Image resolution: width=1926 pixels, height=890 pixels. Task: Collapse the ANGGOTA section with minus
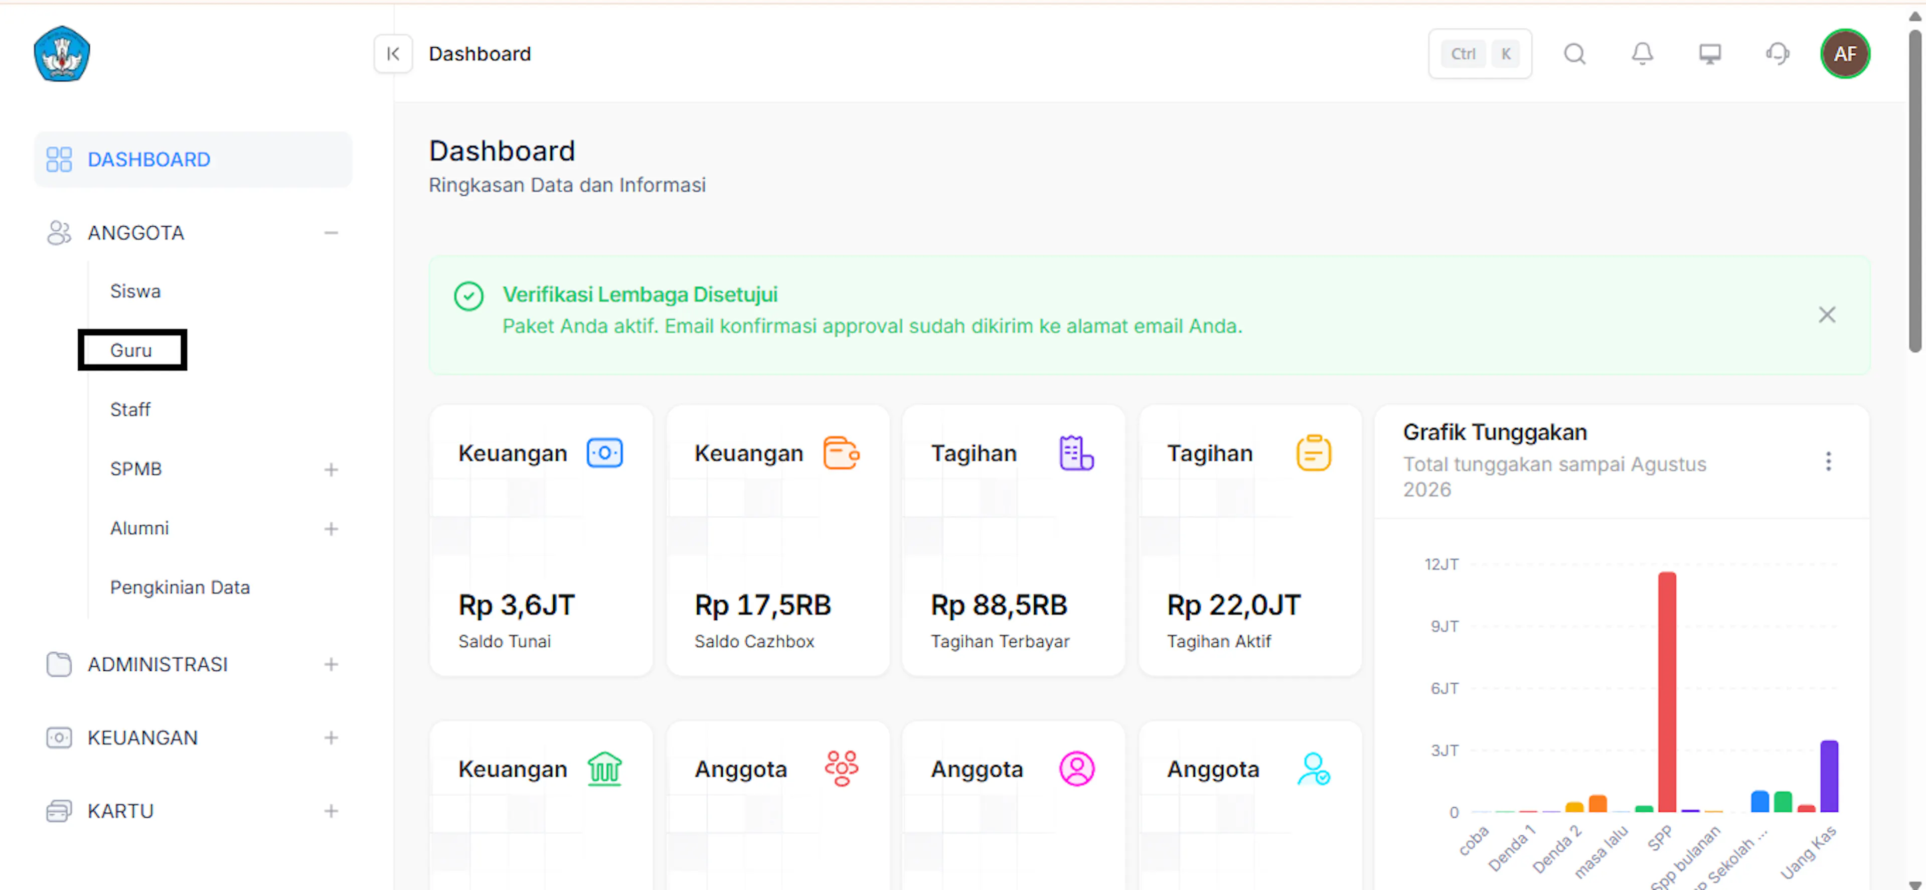331,233
